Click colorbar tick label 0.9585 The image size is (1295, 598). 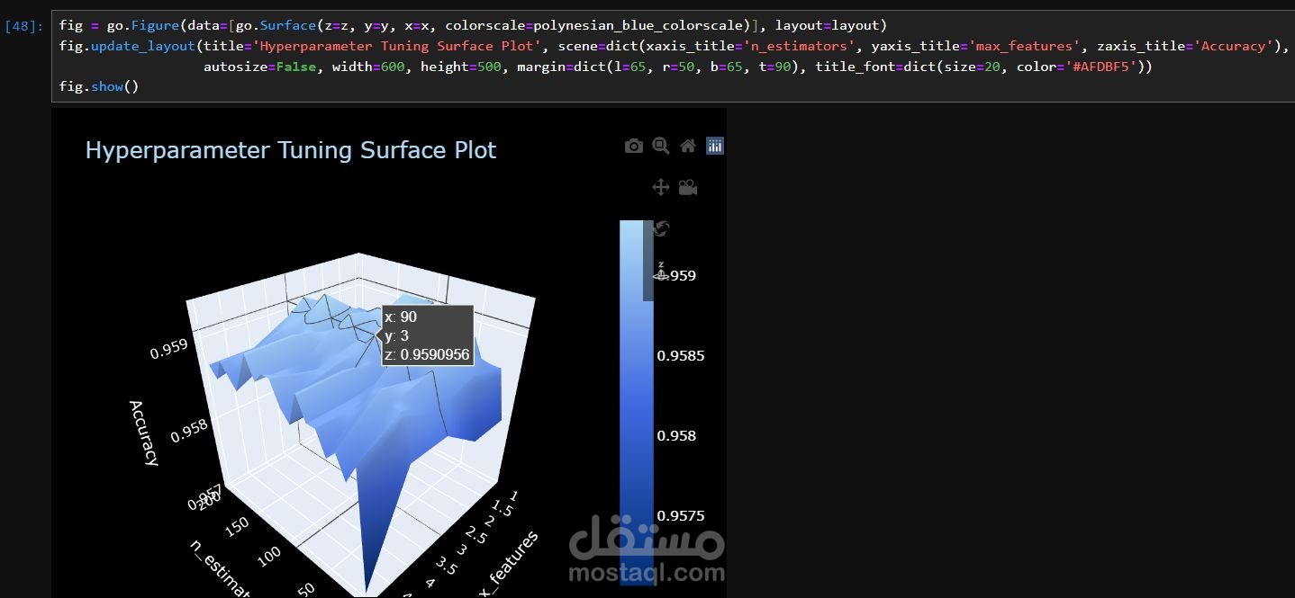pos(681,355)
